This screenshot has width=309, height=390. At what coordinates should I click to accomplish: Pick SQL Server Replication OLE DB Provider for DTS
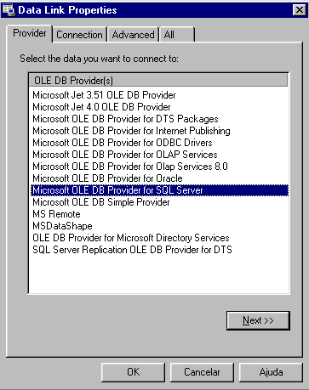[x=132, y=250]
